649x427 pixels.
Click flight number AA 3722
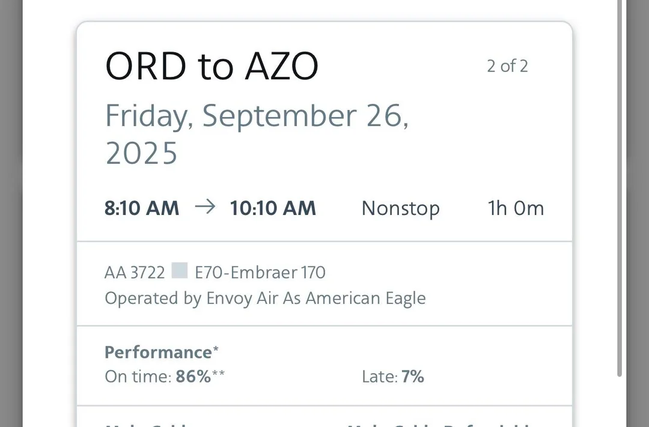click(x=135, y=273)
